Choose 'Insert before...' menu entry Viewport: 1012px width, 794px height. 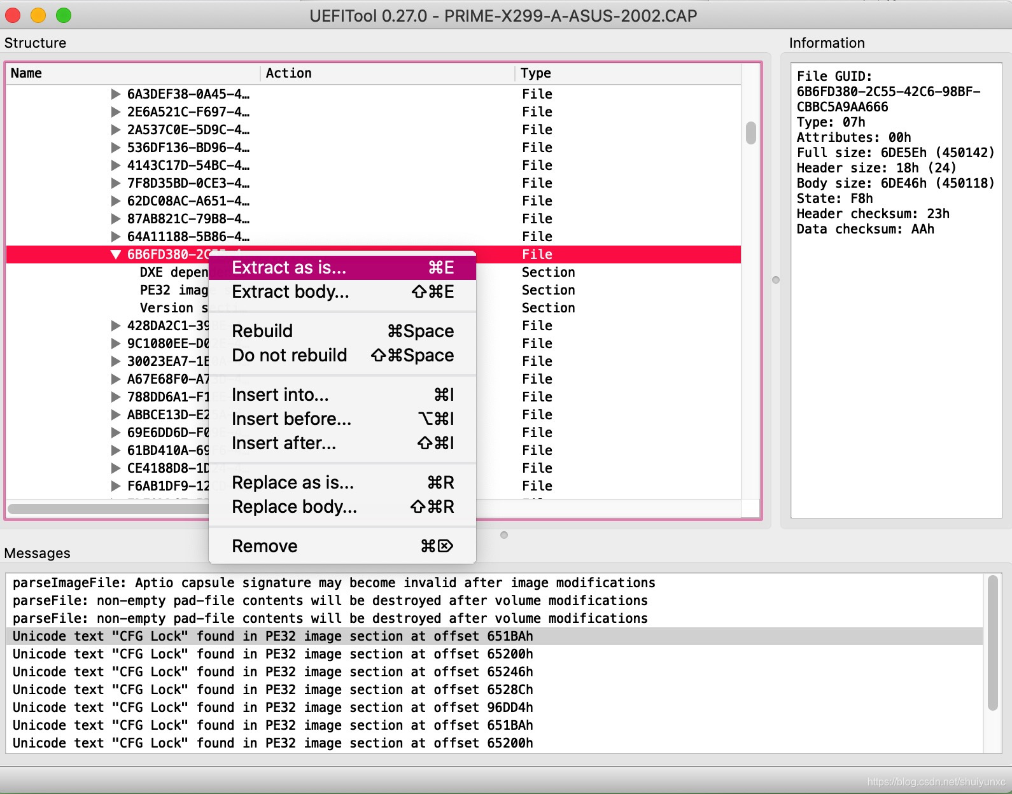[342, 419]
